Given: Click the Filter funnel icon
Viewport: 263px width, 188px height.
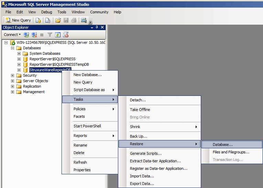Looking at the screenshot, I should pyautogui.click(x=50, y=35).
